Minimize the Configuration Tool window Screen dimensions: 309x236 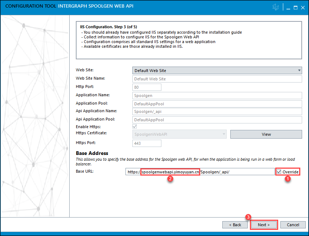coord(288,8)
